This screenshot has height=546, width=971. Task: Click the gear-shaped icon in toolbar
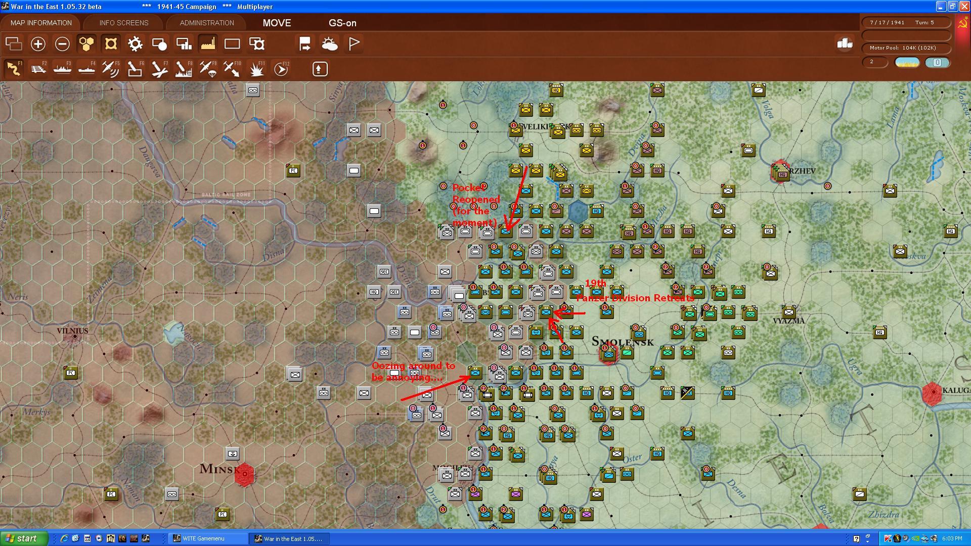[x=135, y=44]
